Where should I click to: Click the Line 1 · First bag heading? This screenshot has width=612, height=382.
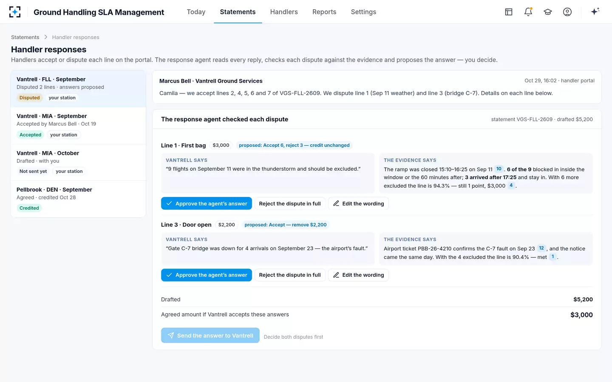click(x=183, y=145)
